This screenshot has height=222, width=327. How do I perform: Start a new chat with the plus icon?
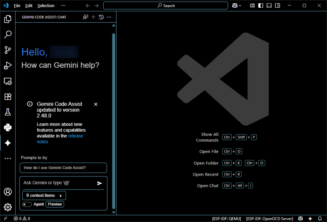coord(93,17)
